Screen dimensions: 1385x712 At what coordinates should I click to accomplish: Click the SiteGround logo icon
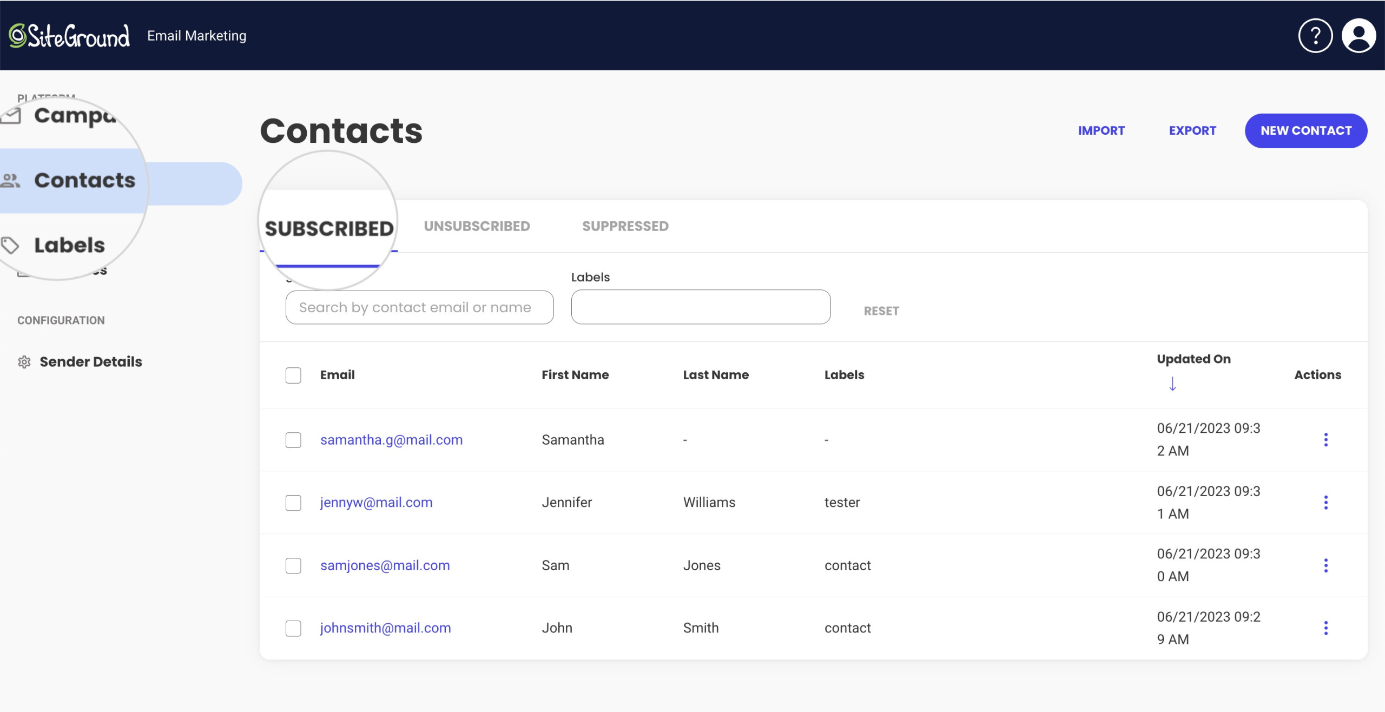pyautogui.click(x=16, y=36)
